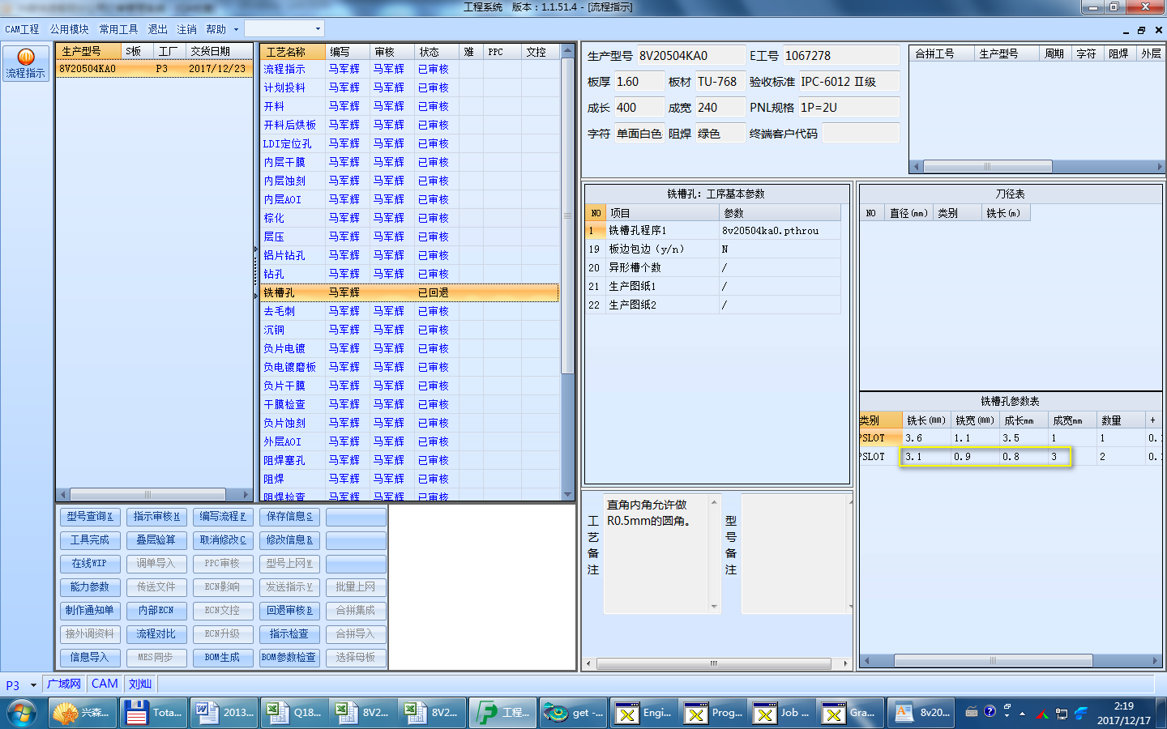Viewport: 1167px width, 729px height.
Task: Switch to the 2013 Word document
Action: 224,713
